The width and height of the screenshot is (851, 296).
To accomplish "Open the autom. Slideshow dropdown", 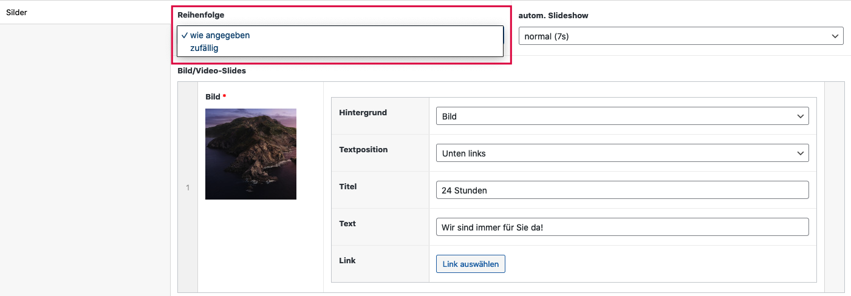I will [680, 36].
